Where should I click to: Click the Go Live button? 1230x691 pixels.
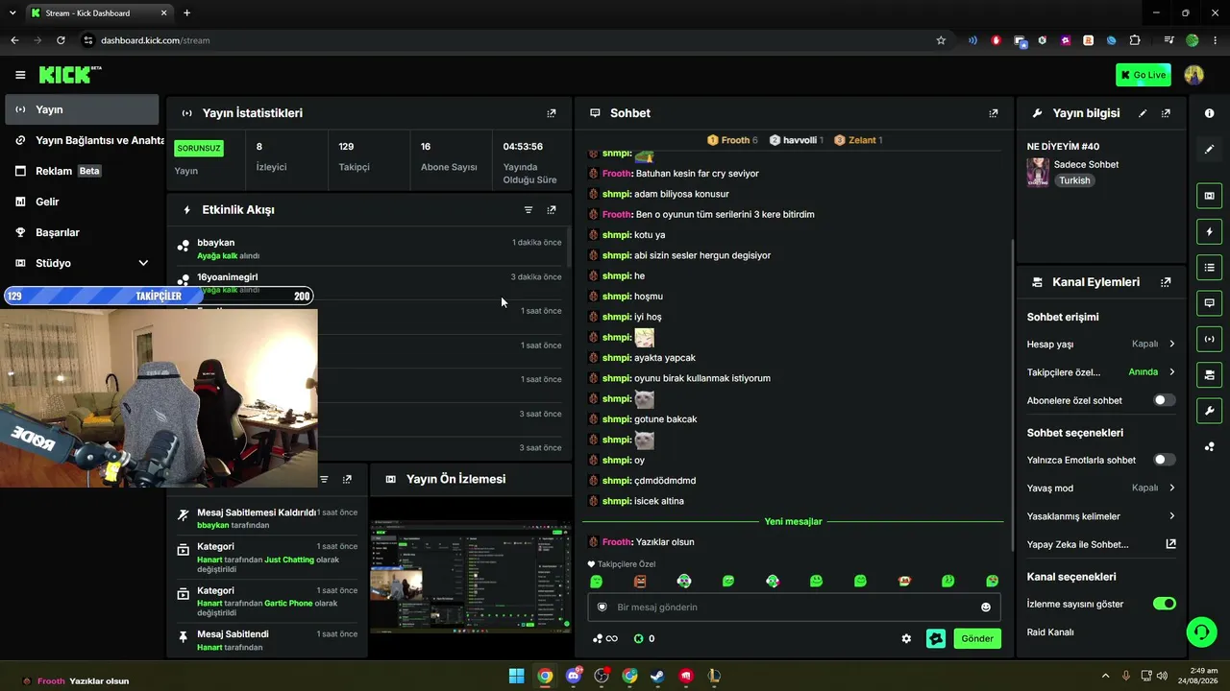1144,75
